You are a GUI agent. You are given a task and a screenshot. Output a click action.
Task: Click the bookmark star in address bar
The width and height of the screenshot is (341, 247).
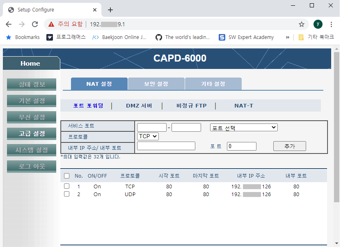302,25
